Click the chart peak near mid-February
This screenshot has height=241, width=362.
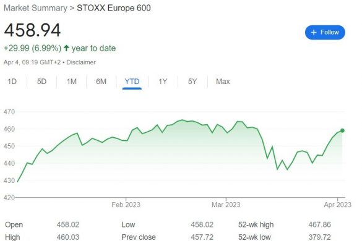pyautogui.click(x=182, y=120)
